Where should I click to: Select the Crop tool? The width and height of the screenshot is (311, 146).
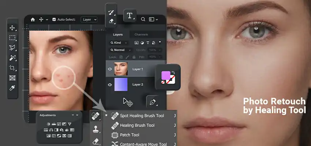tap(12, 68)
